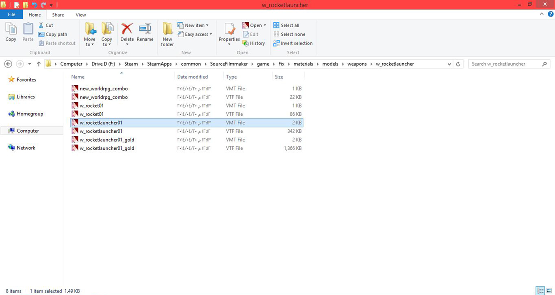This screenshot has height=295, width=555.
Task: Jump to the weapons folder in breadcrumb
Action: [357, 64]
